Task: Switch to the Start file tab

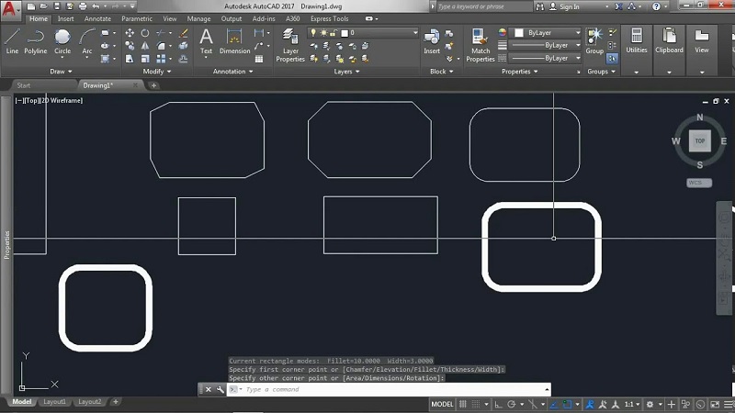Action: [24, 85]
